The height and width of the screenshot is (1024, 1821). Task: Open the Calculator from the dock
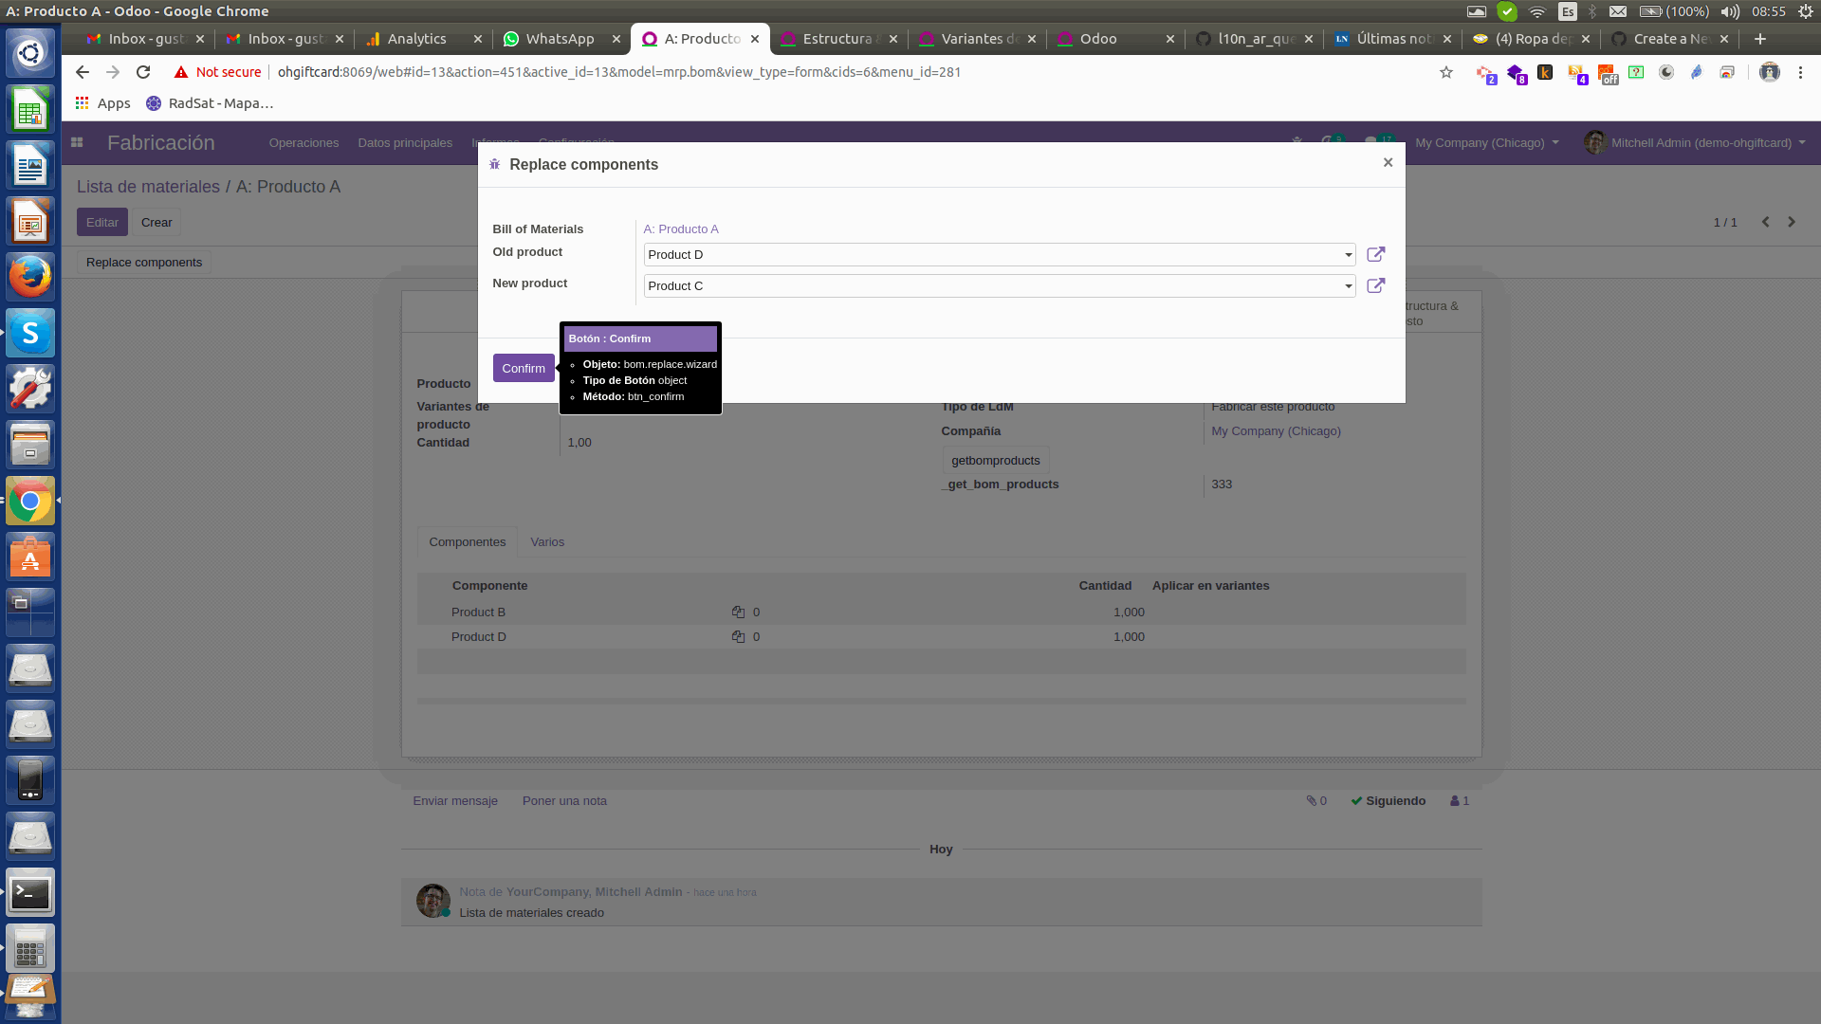pos(30,948)
